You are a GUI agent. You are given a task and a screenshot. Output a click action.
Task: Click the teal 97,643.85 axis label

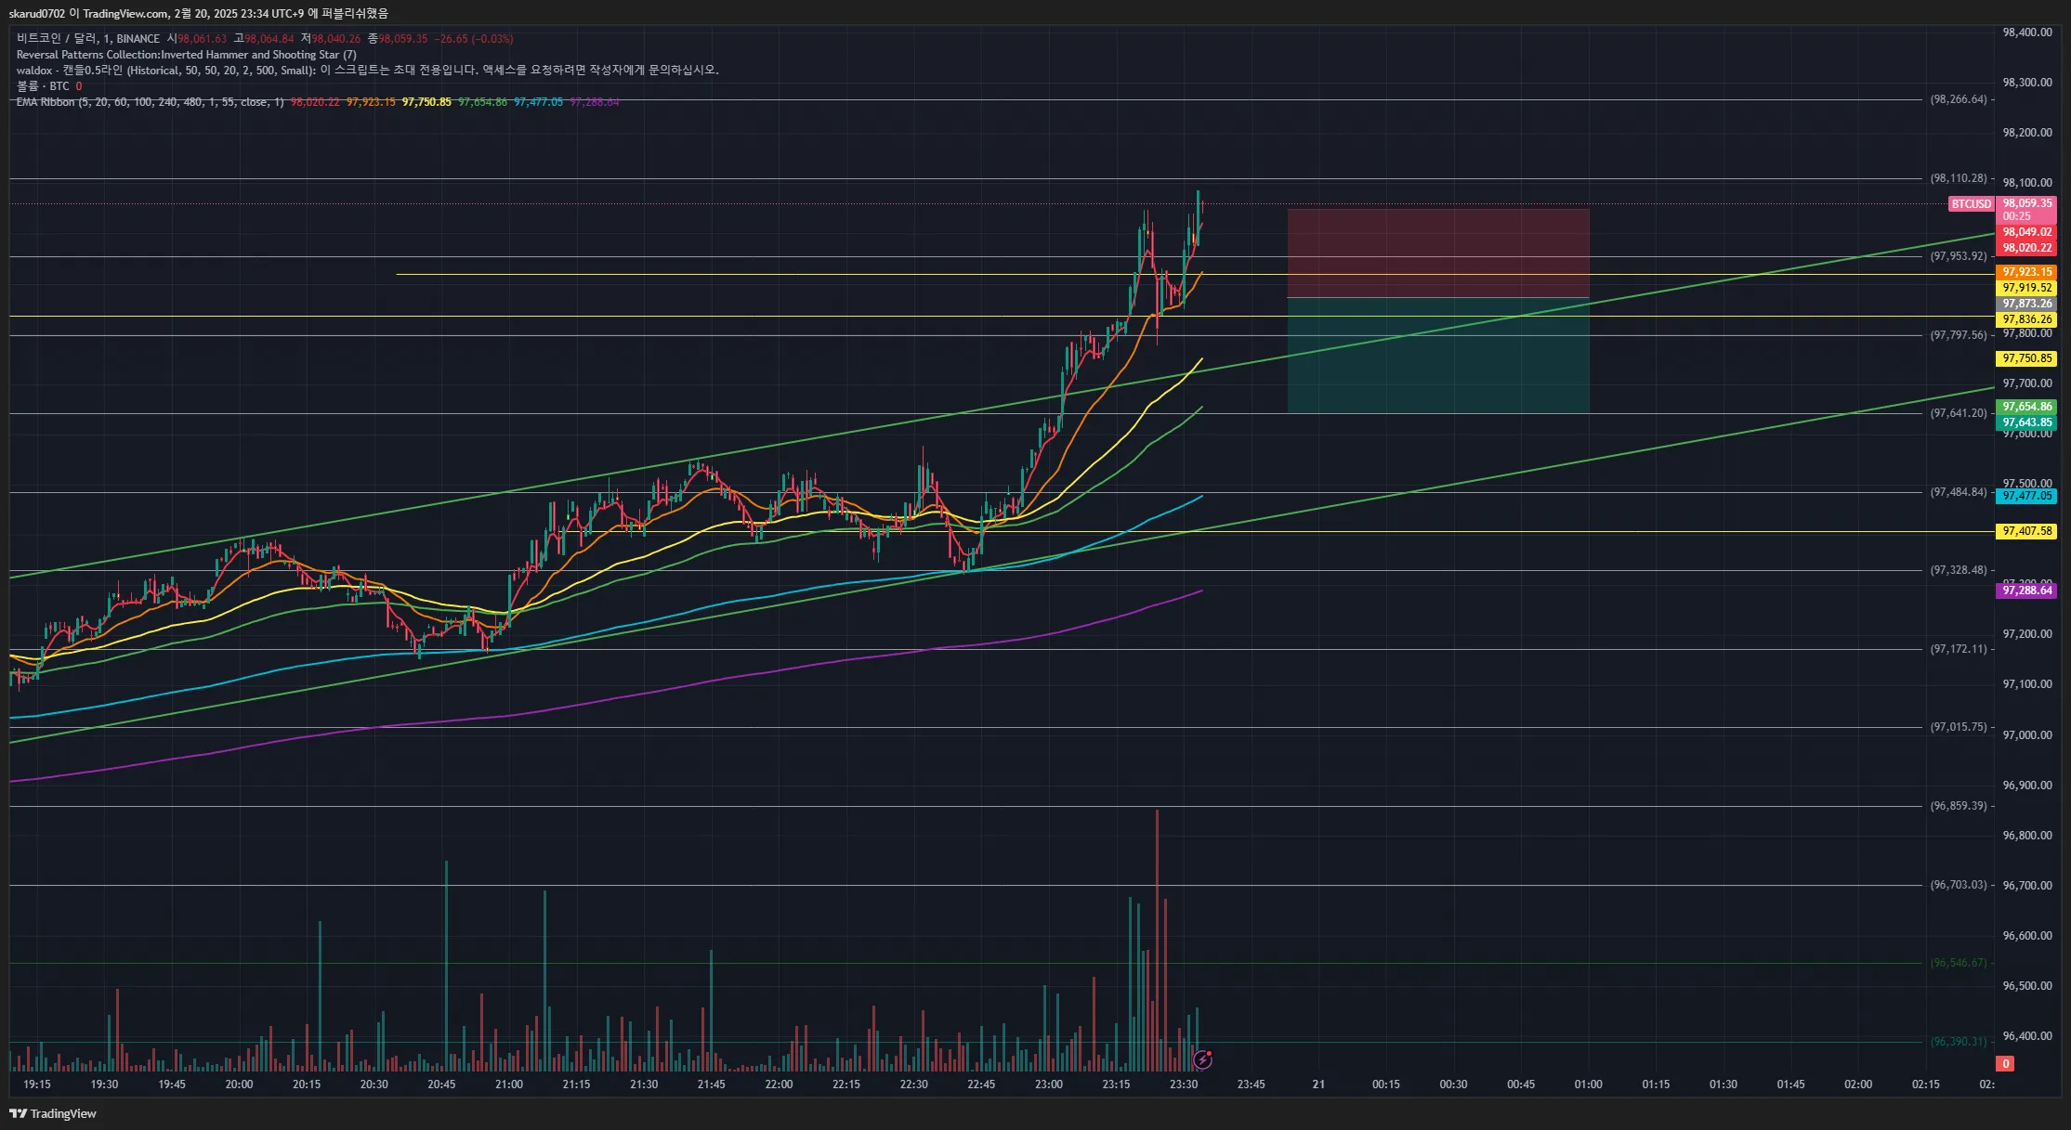pos(2027,422)
